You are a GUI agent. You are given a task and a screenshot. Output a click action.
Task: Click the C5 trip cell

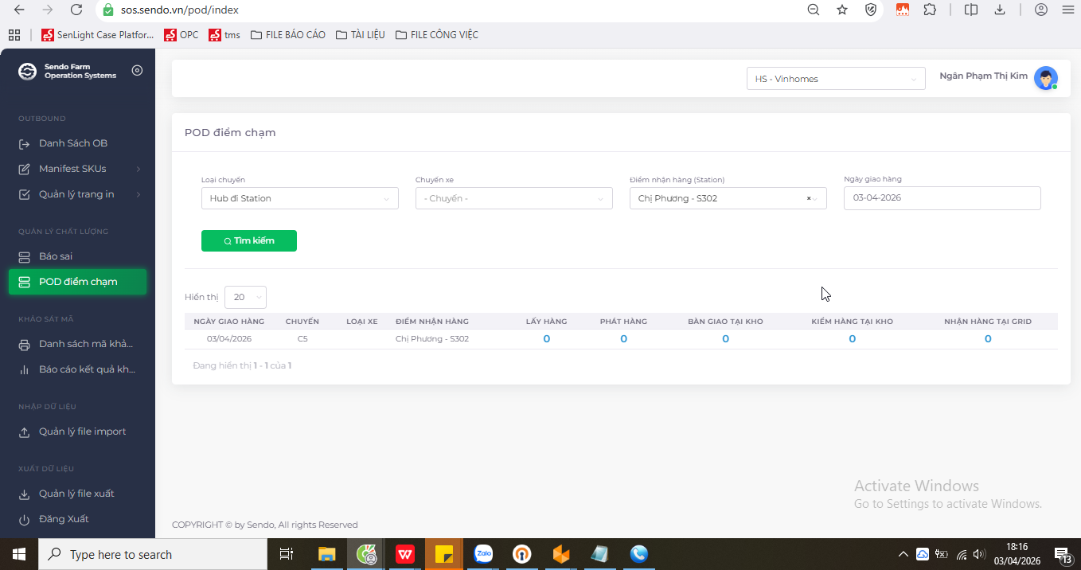pos(302,339)
